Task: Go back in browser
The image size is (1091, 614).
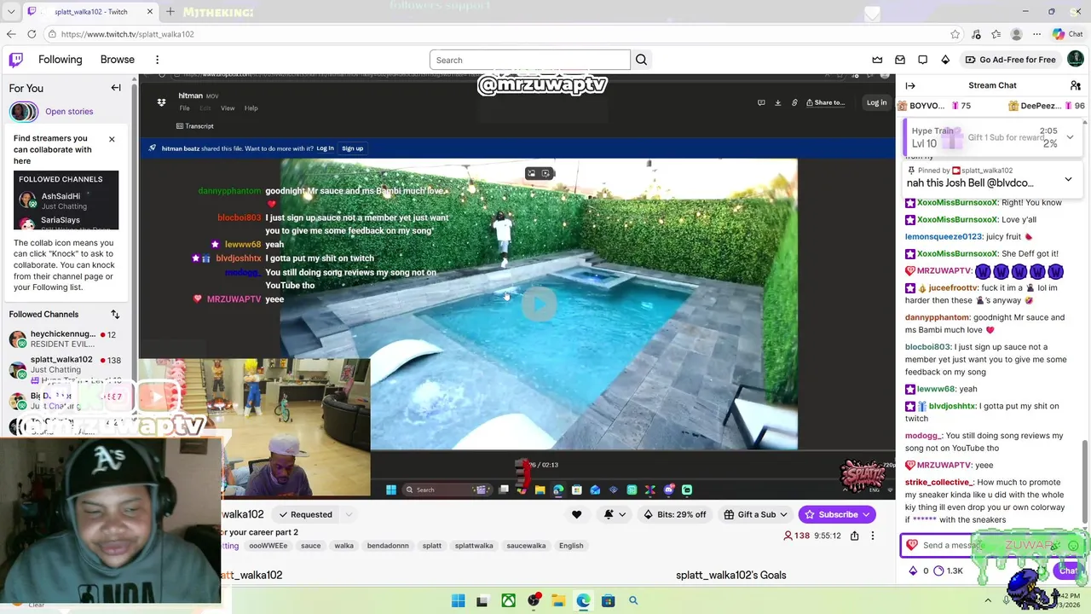Action: click(x=10, y=34)
